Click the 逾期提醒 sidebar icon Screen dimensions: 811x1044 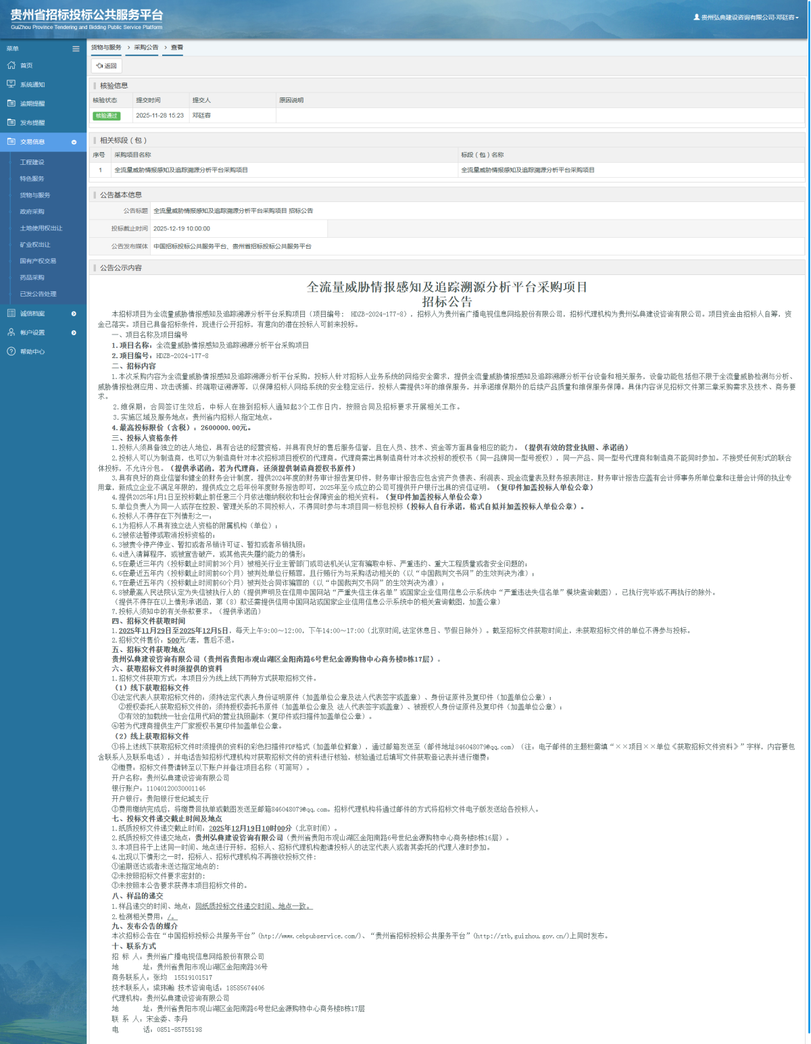(11, 103)
